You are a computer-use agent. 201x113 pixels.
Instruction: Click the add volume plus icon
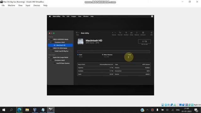[112, 33]
